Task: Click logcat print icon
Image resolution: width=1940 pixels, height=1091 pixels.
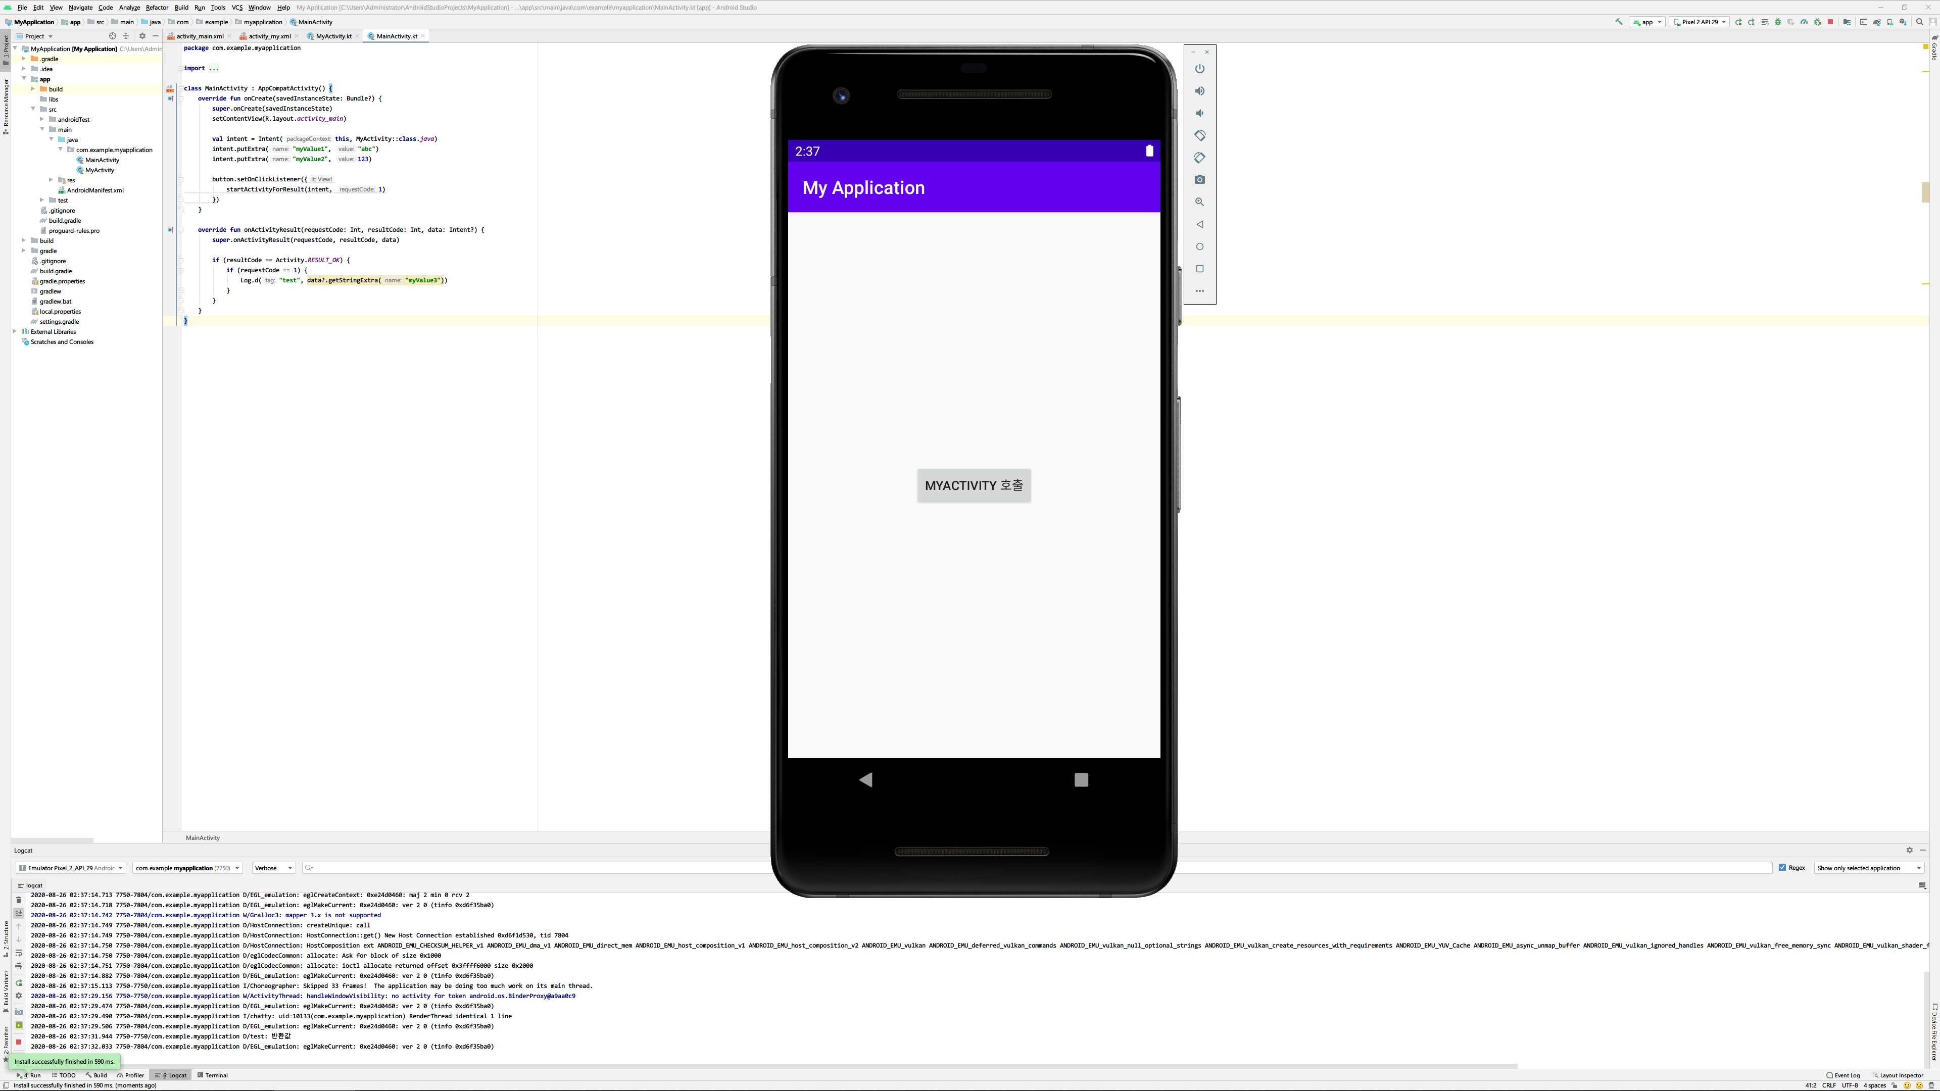Action: tap(19, 966)
